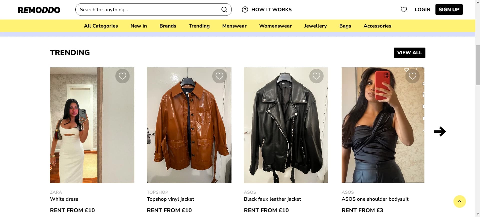The width and height of the screenshot is (480, 217).
Task: Click the next arrow in Trending carousel
Action: pos(440,131)
